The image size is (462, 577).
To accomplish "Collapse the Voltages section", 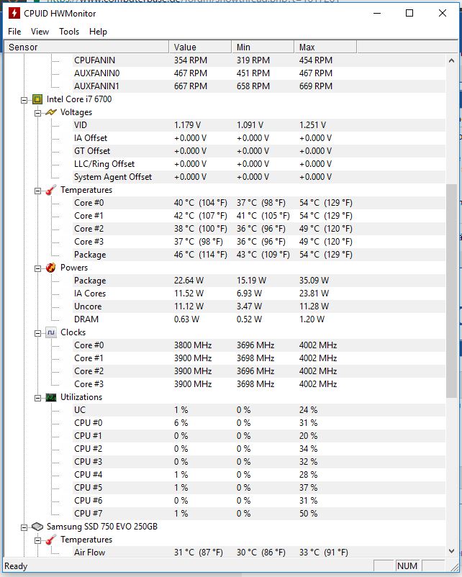I will click(x=37, y=113).
